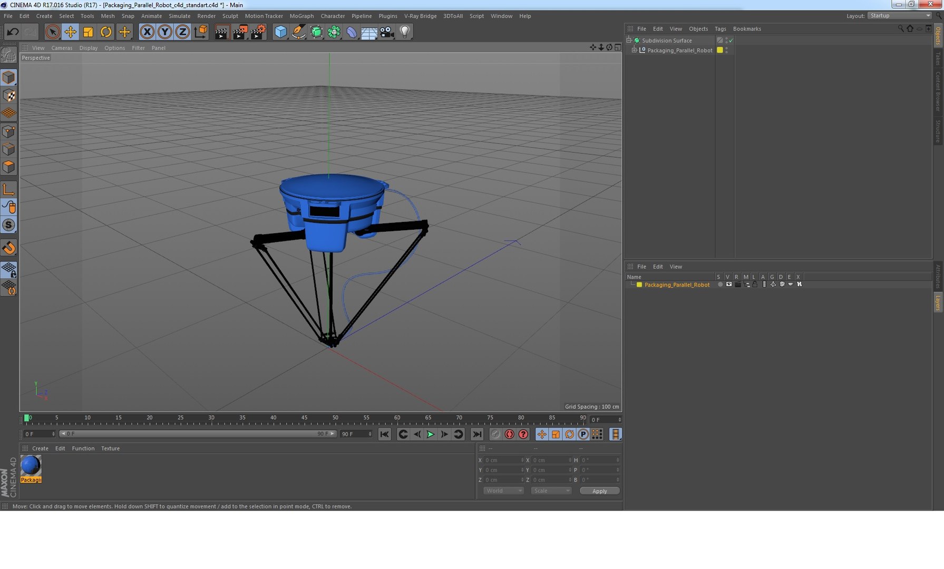Toggle the Z-axis lock
The width and height of the screenshot is (944, 569).
coord(182,32)
